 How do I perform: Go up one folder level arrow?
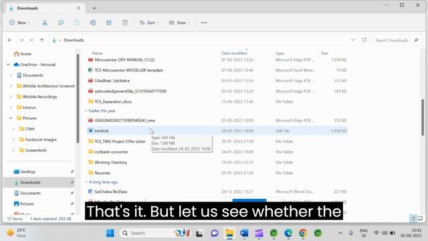41,40
